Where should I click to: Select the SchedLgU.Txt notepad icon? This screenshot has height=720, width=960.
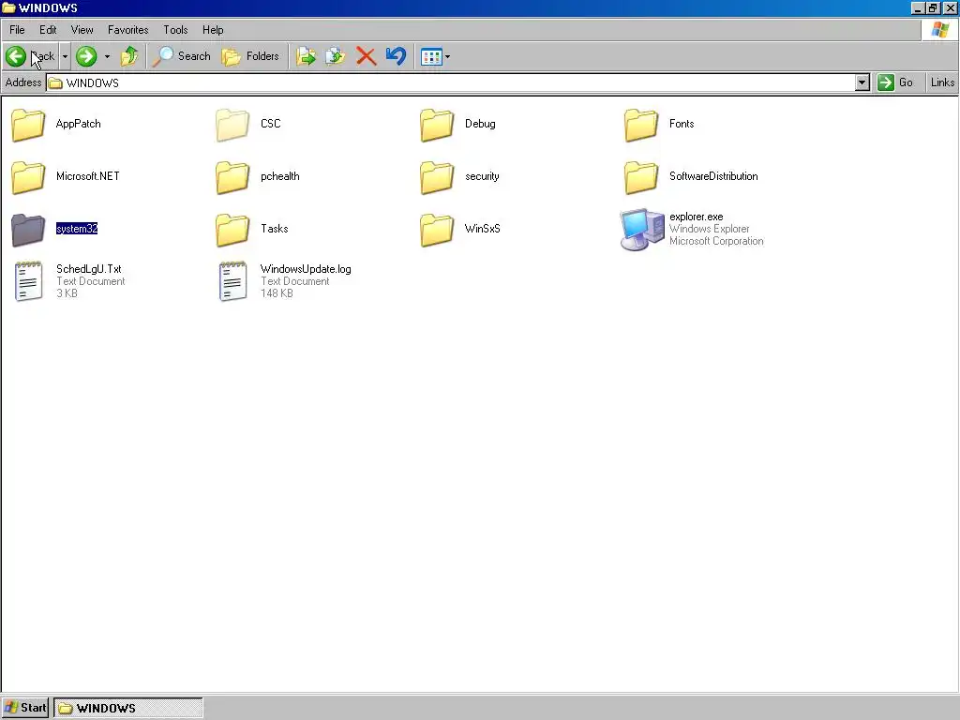[29, 281]
